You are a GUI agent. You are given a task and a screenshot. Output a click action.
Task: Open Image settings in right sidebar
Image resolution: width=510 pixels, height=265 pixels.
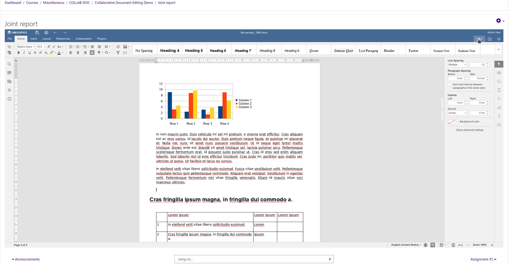tap(499, 81)
